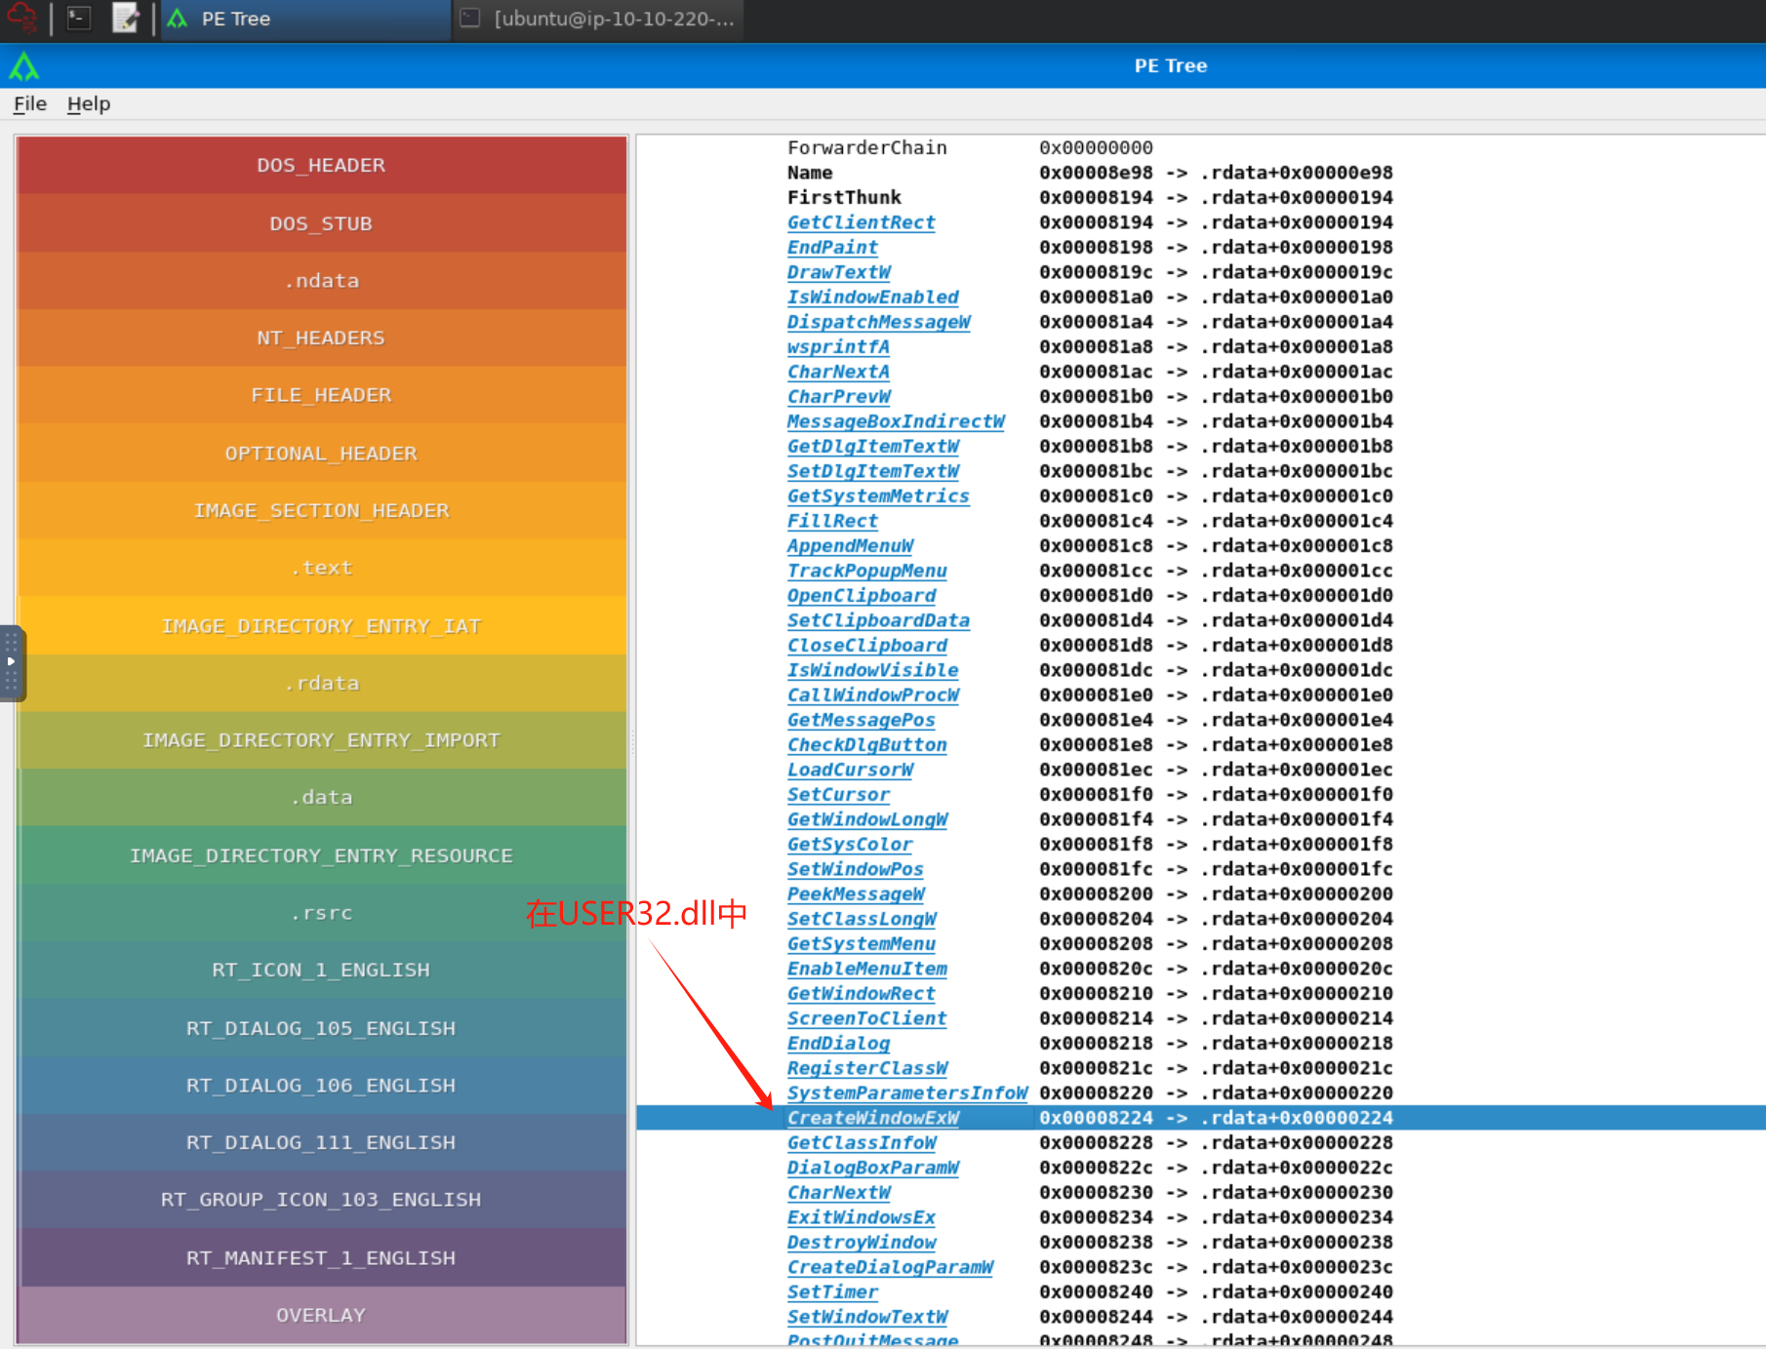Open the terminal launcher icon in taskbar
Viewport: 1766px width, 1349px height.
(x=79, y=19)
